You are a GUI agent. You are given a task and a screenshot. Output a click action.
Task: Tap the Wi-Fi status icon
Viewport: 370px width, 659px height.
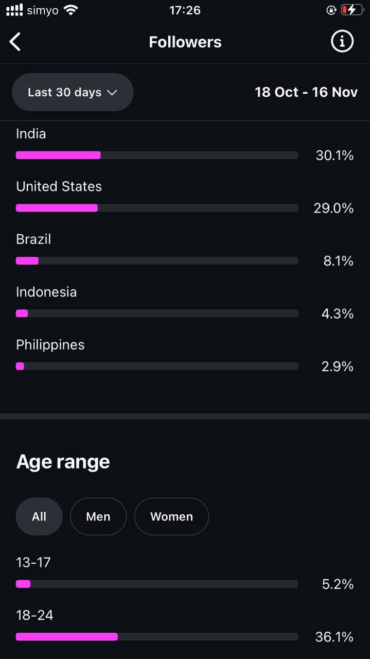pyautogui.click(x=71, y=10)
